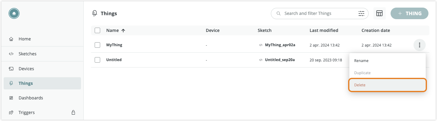437x121 pixels.
Task: Open the three-dot menu for MyThing
Action: pyautogui.click(x=420, y=45)
